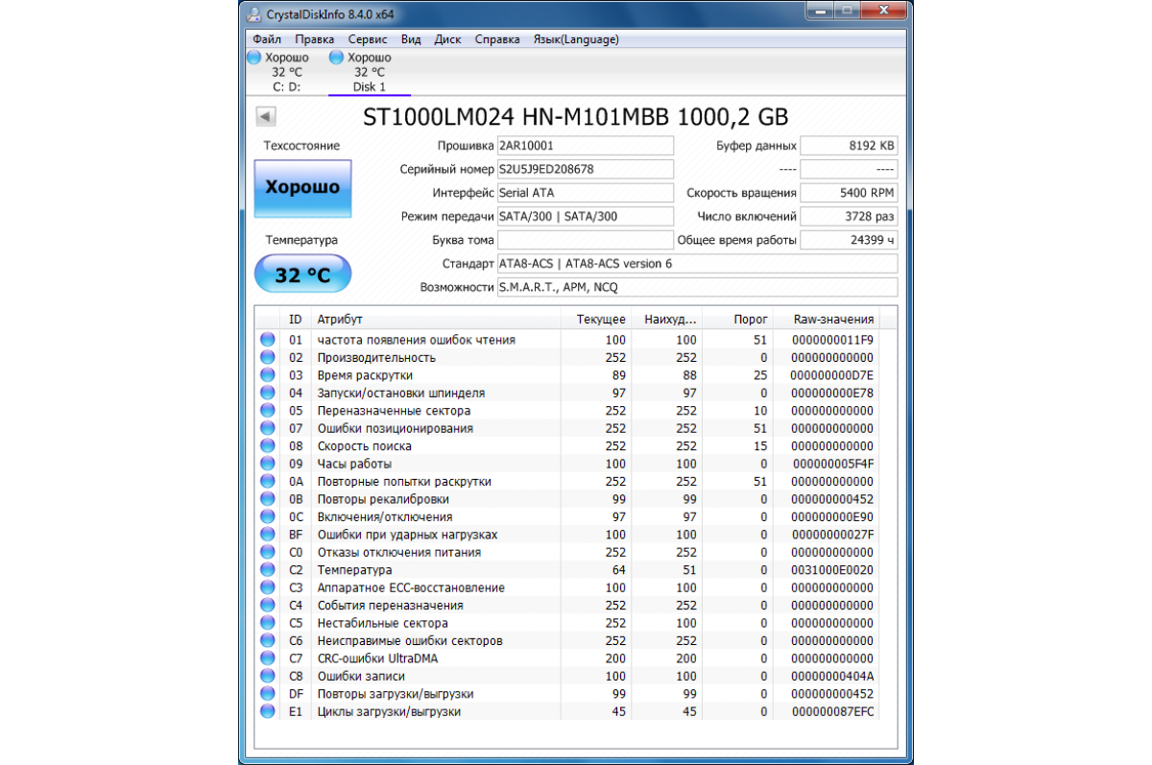Click the 32 °C temperature button
Screen dimensions: 1152x765
tap(302, 275)
